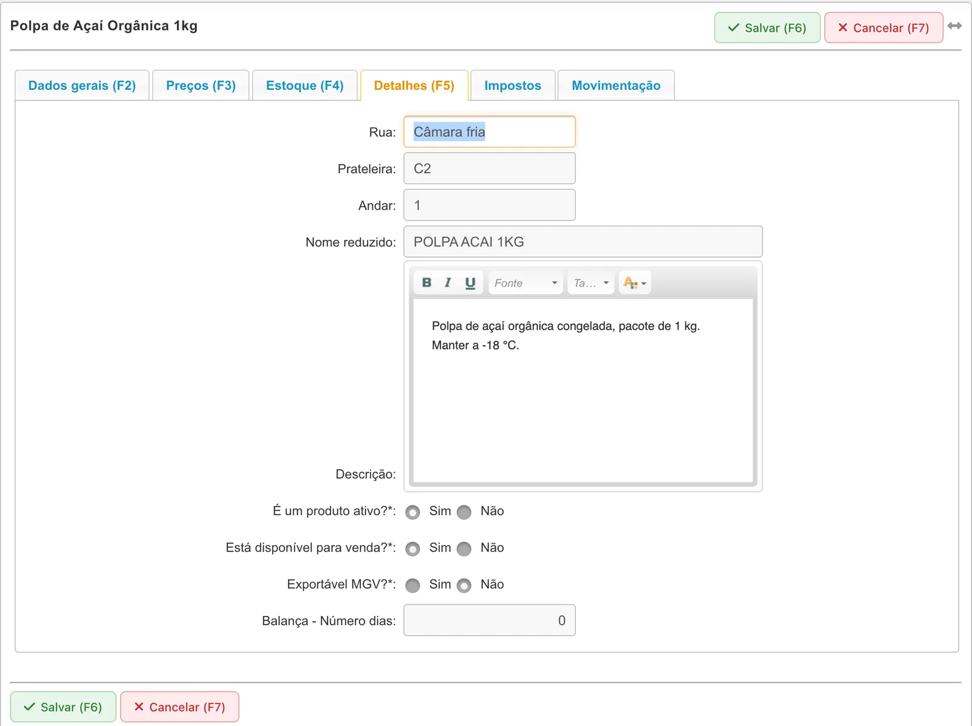The image size is (972, 726).
Task: Select Sim for Exportável MGV
Action: (413, 585)
